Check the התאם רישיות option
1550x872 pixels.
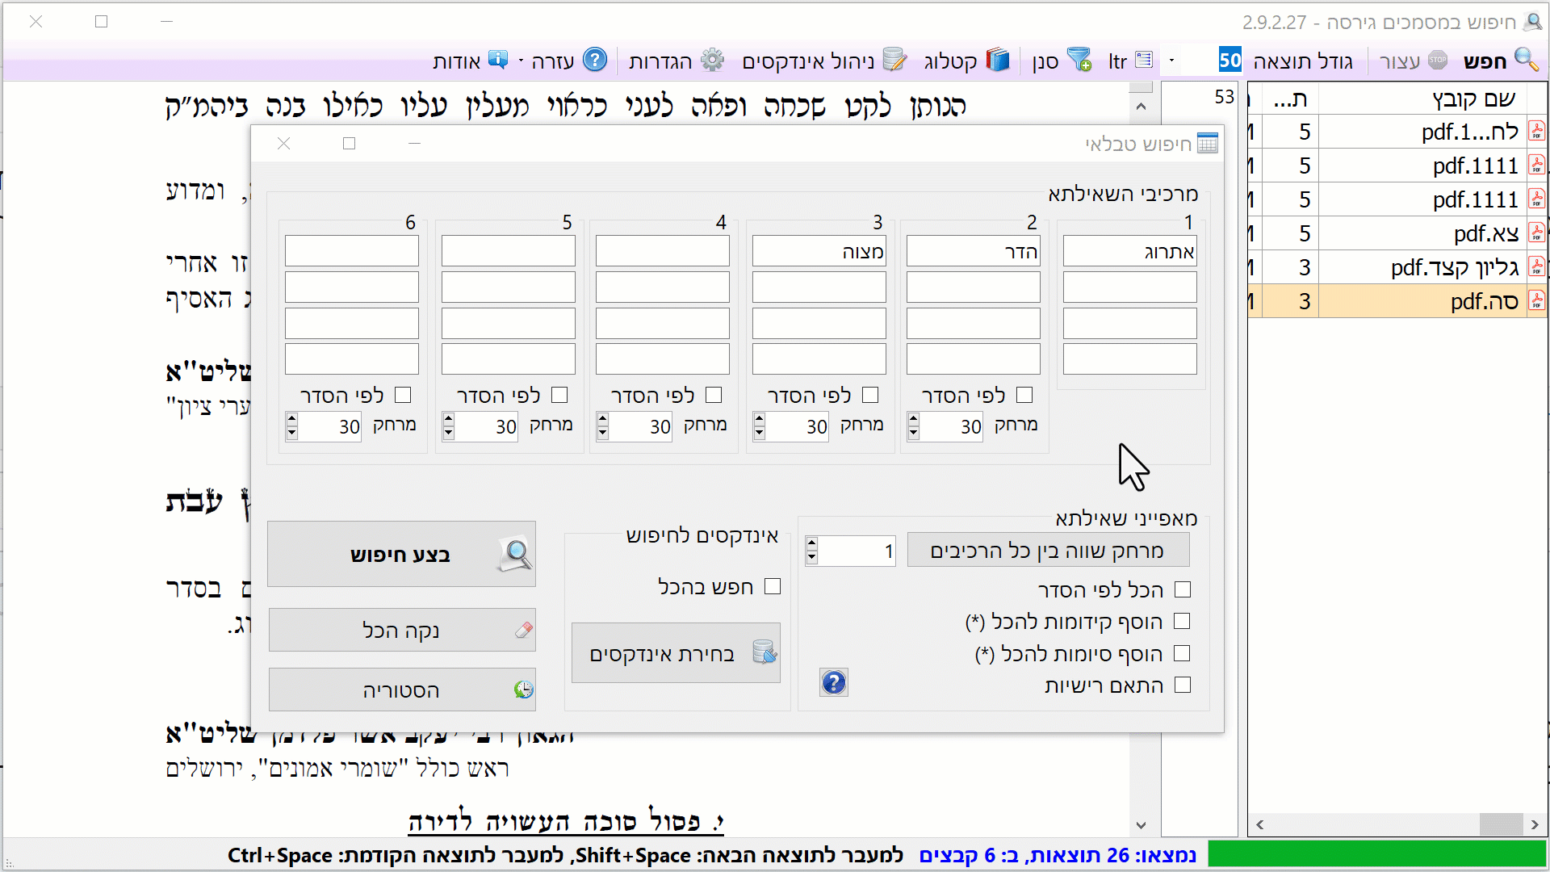(1183, 685)
